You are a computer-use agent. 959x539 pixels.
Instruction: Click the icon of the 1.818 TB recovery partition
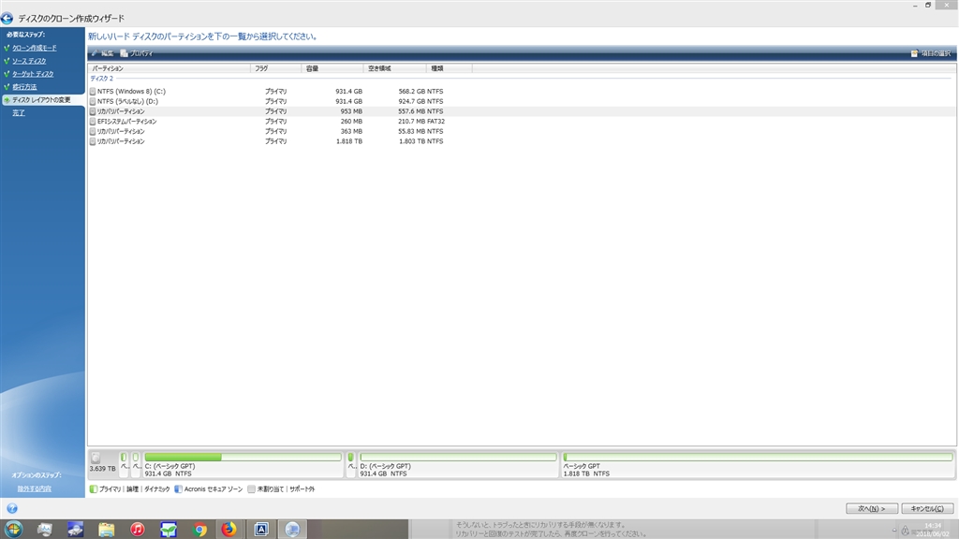(x=93, y=141)
